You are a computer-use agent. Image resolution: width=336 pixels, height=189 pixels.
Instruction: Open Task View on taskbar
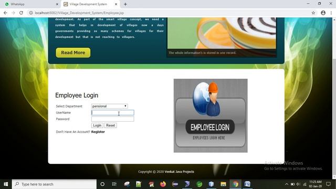click(x=114, y=184)
